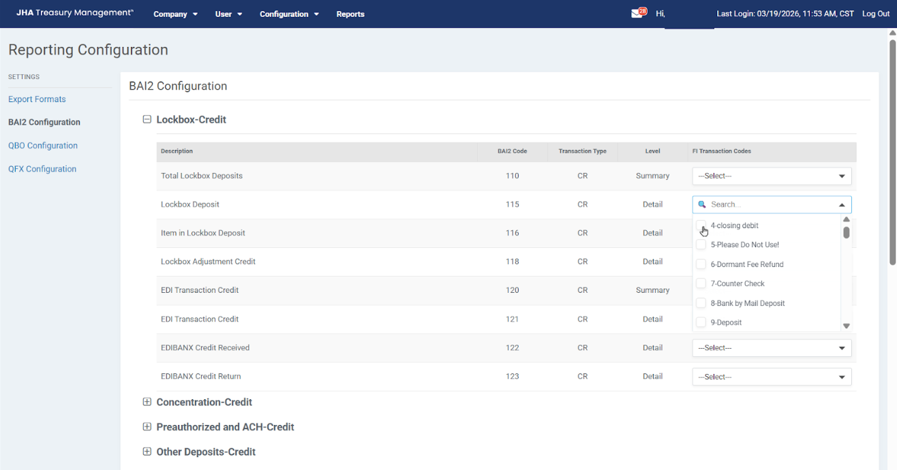
Task: Select BAI2 Configuration in the sidebar
Action: (x=44, y=122)
